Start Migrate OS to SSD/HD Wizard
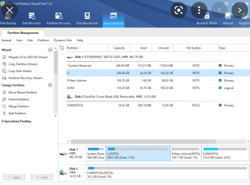 tap(28, 57)
